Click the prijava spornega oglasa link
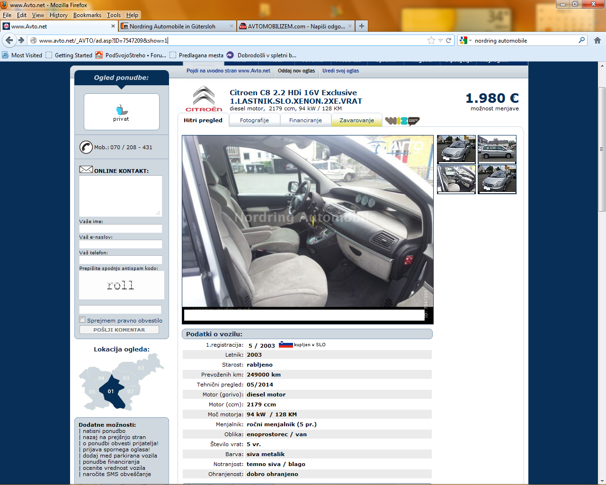The height and width of the screenshot is (485, 606). (116, 449)
